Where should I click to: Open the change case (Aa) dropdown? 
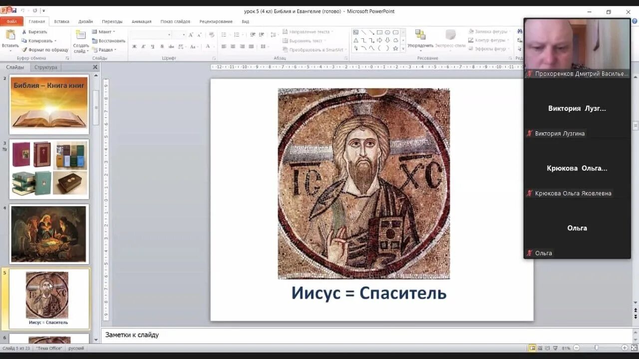(194, 46)
